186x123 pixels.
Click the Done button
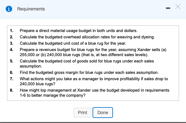point(103,113)
